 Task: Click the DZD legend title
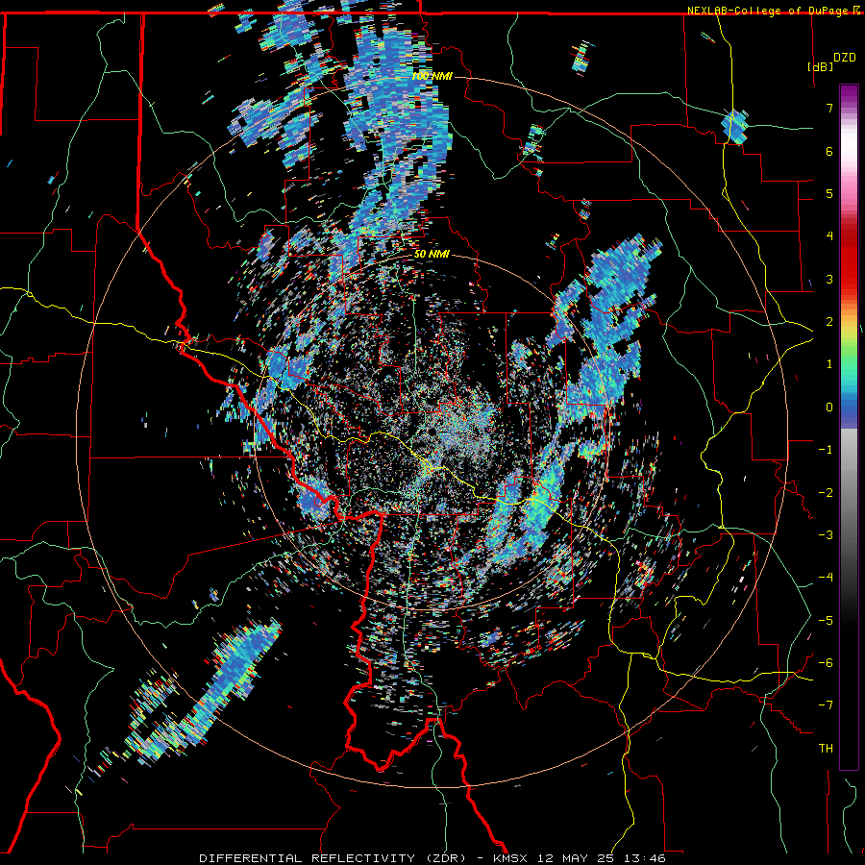pos(845,58)
